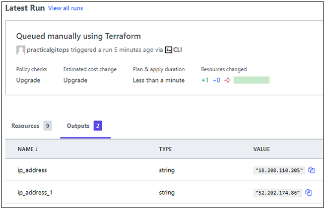The height and width of the screenshot is (209, 325).
Task: Click Upgrade under Estimated cost change
Action: [75, 80]
